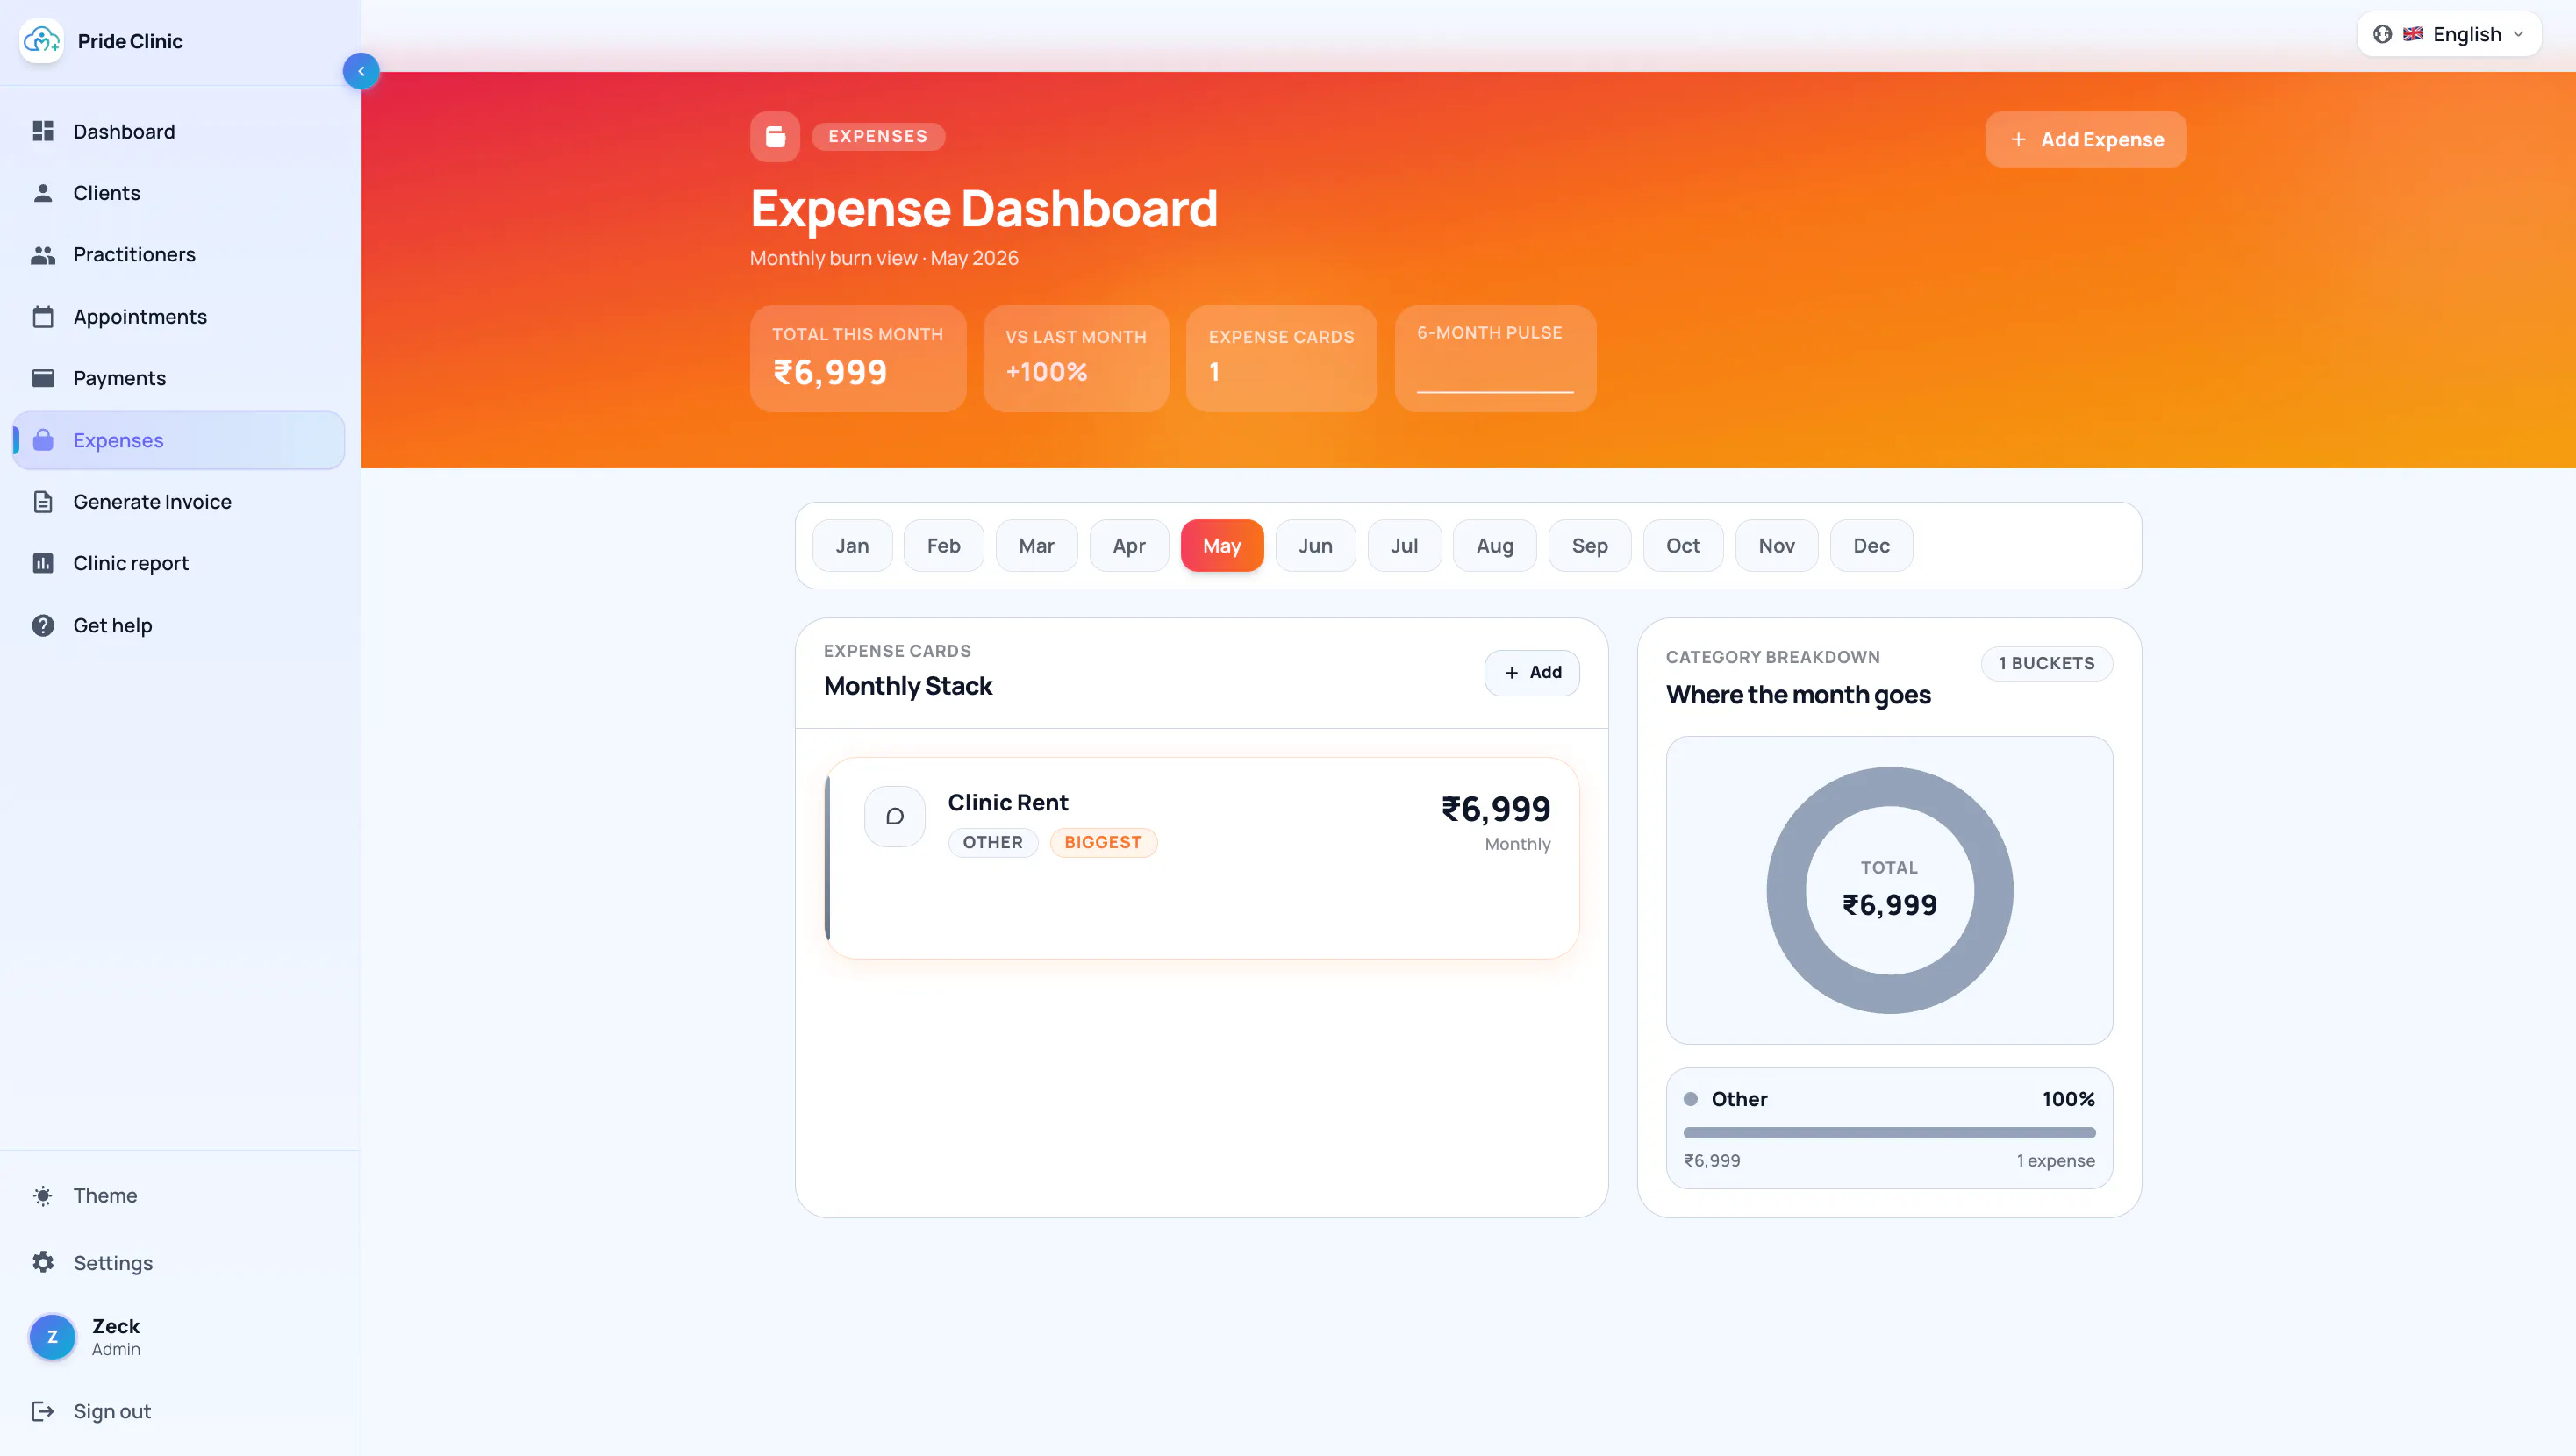Click the Other category color dot

click(x=1691, y=1099)
